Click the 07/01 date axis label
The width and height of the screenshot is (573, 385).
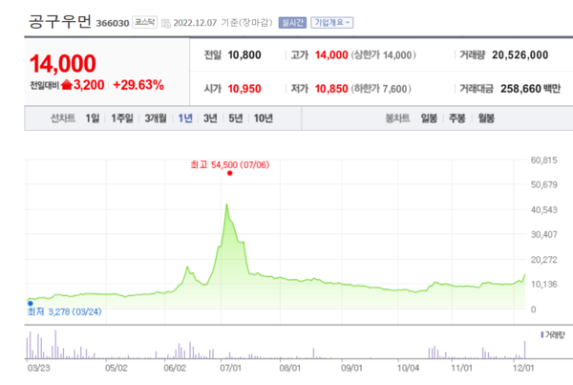pyautogui.click(x=230, y=368)
